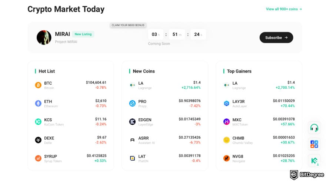Open the KCS row in Hot List
Image resolution: width=326 pixels, height=182 pixels.
click(x=71, y=122)
